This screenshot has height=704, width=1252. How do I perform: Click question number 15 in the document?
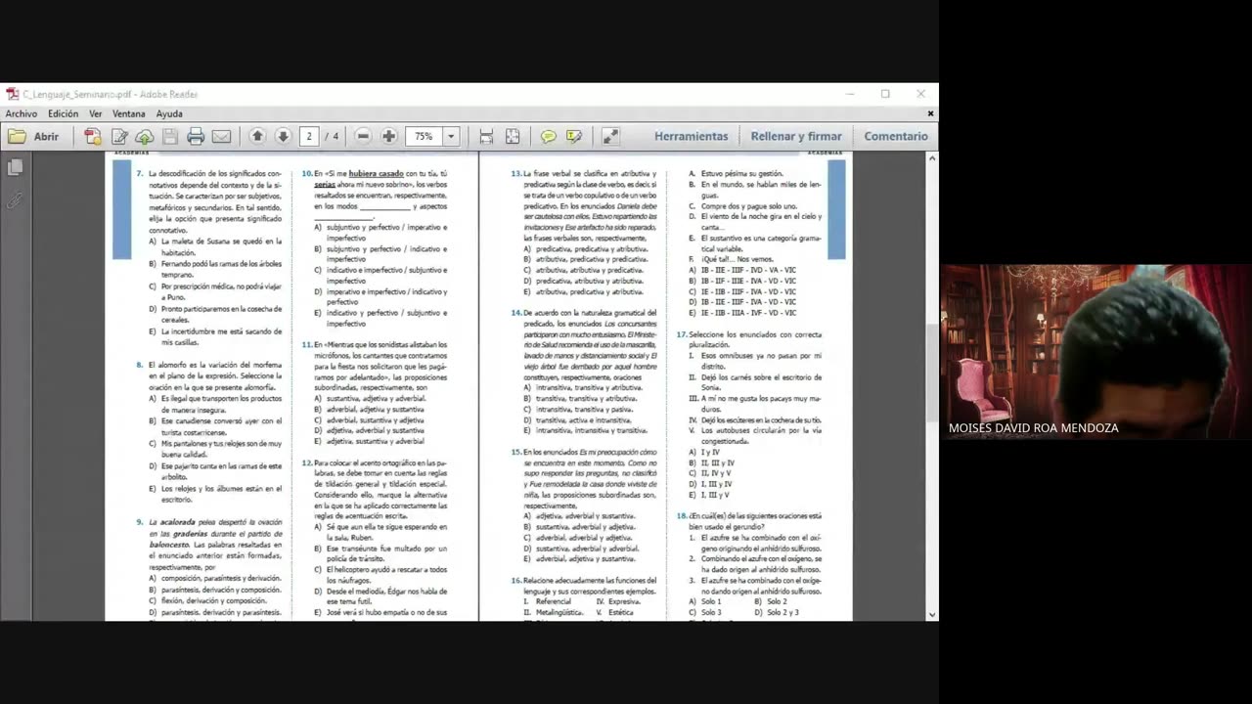pyautogui.click(x=515, y=452)
